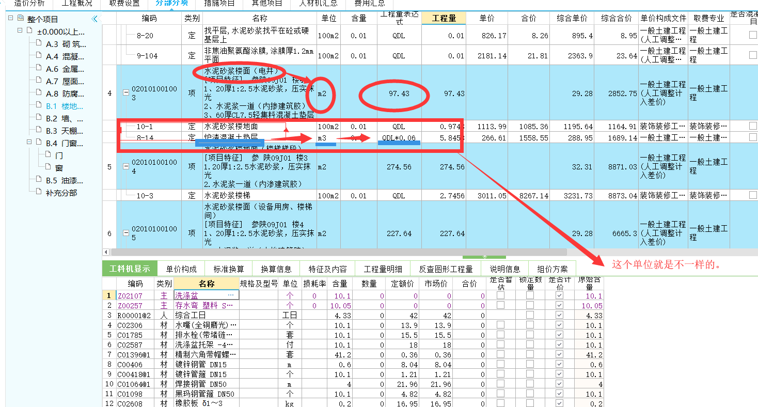The image size is (758, 407).
Task: Click the 综合单价 column header
Action: [572, 18]
